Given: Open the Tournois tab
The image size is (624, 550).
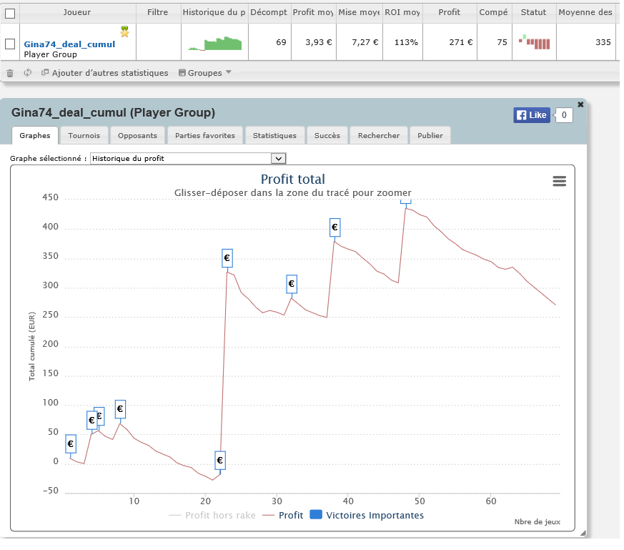Looking at the screenshot, I should pos(84,135).
